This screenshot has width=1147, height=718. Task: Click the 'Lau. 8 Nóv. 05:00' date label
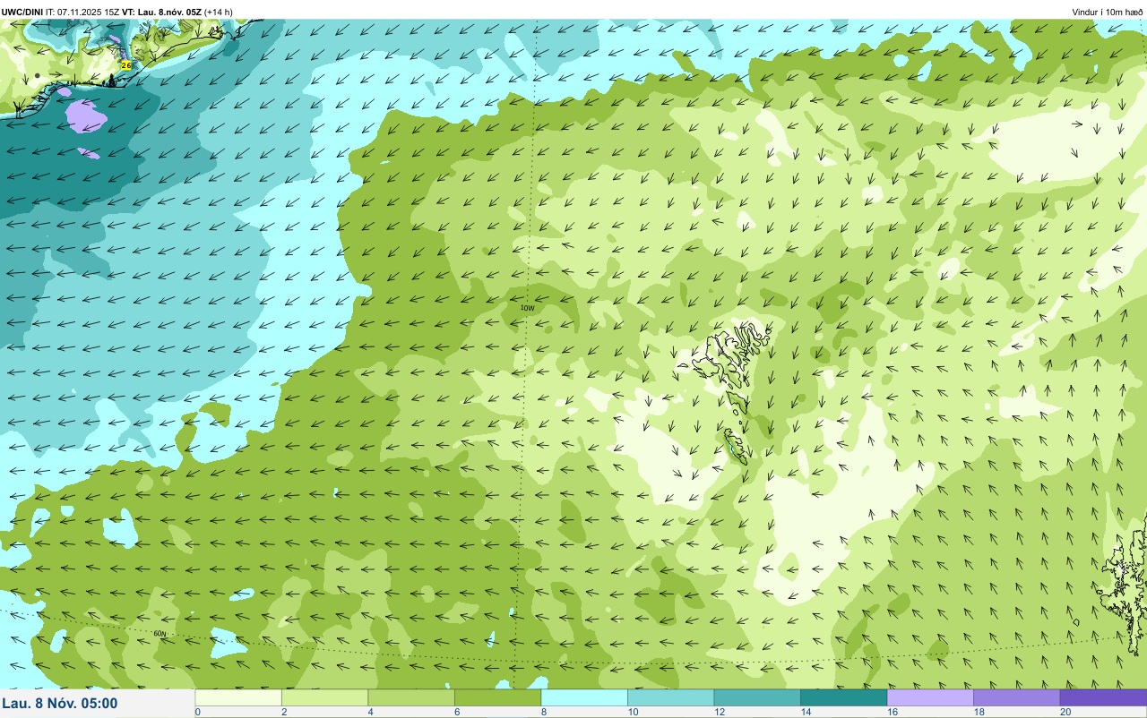(60, 704)
